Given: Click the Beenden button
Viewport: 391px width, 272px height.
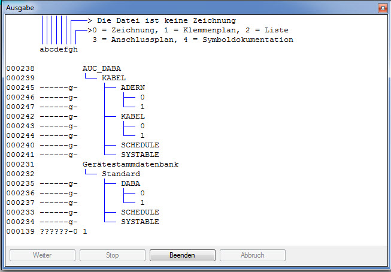Looking at the screenshot, I should [183, 255].
